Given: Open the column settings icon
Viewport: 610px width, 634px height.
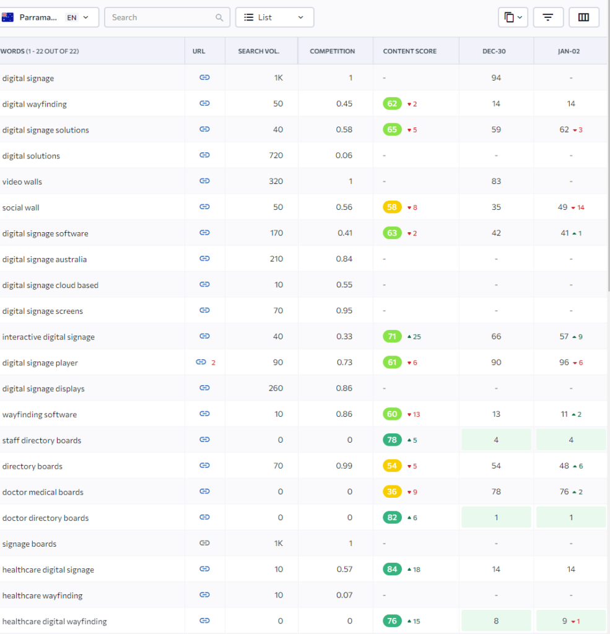Looking at the screenshot, I should point(583,17).
